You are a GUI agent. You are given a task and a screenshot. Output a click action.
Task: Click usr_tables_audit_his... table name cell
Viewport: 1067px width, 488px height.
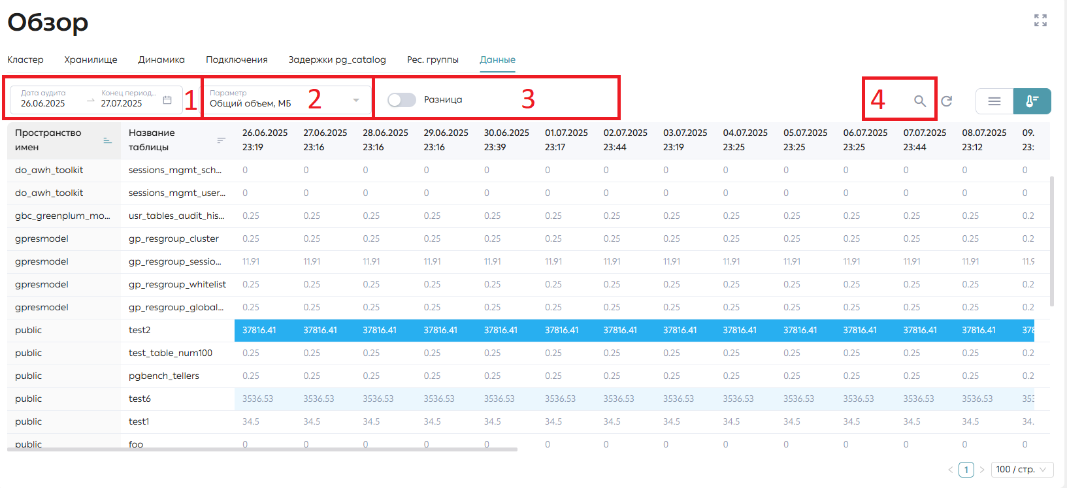click(x=177, y=216)
